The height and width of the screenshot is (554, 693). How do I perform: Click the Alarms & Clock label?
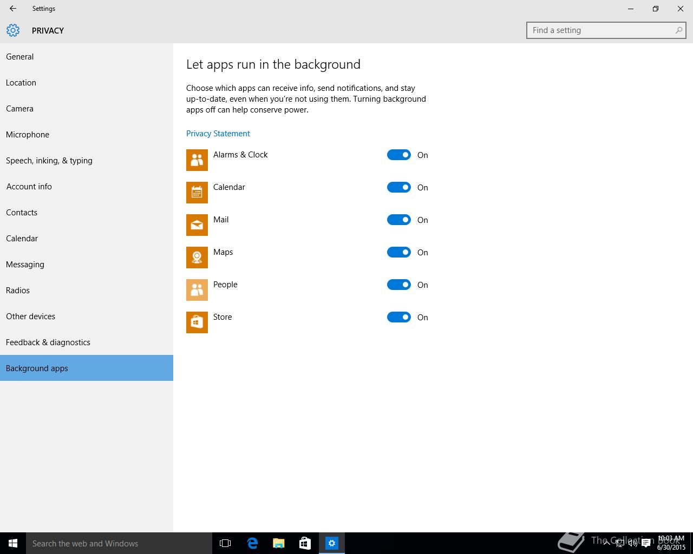240,155
